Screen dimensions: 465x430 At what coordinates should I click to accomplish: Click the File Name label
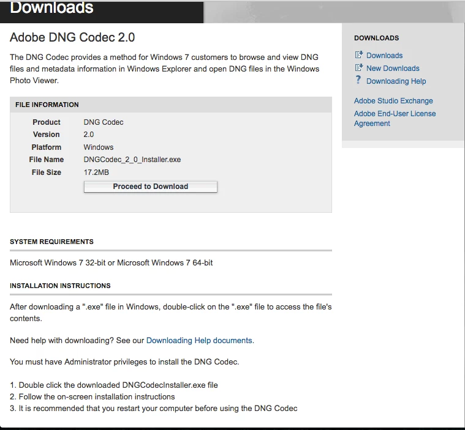pos(47,160)
